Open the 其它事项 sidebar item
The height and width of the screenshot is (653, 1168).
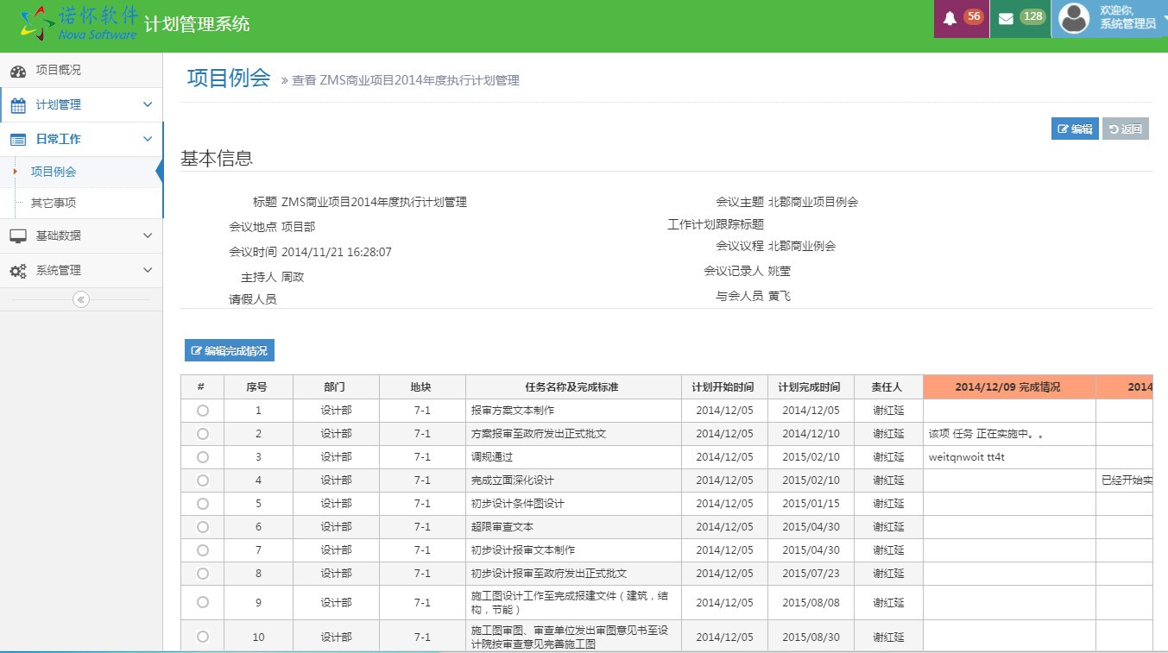click(54, 204)
